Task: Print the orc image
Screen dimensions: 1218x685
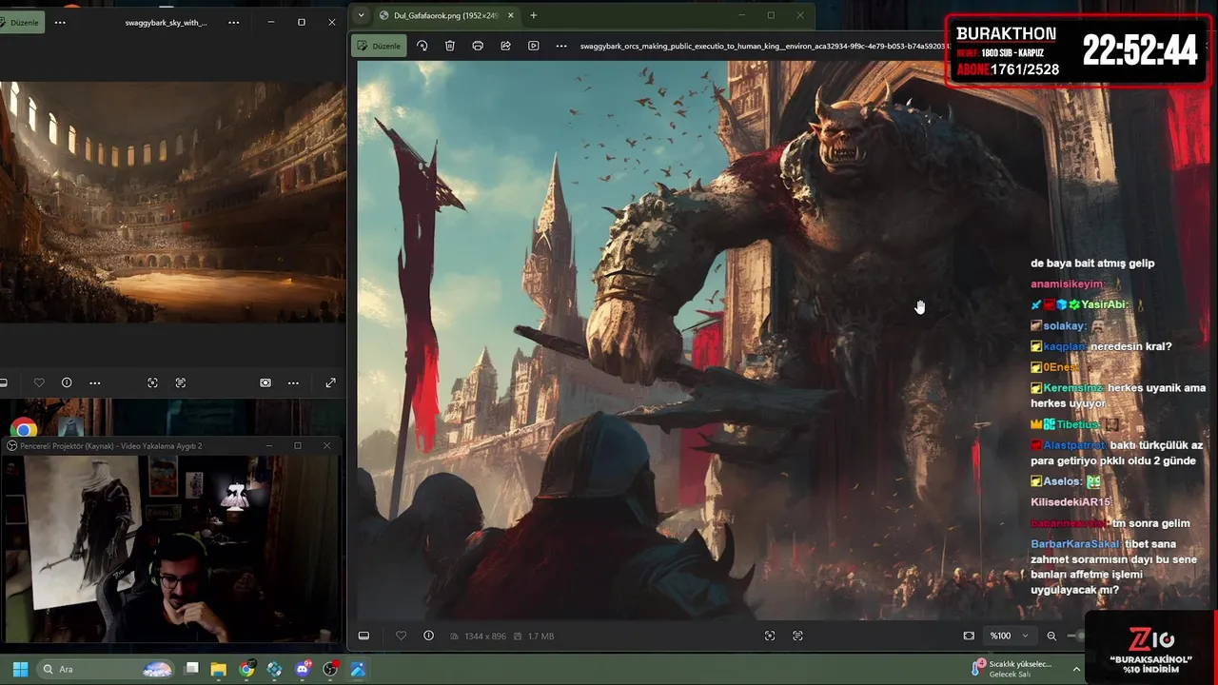Action: (x=478, y=46)
